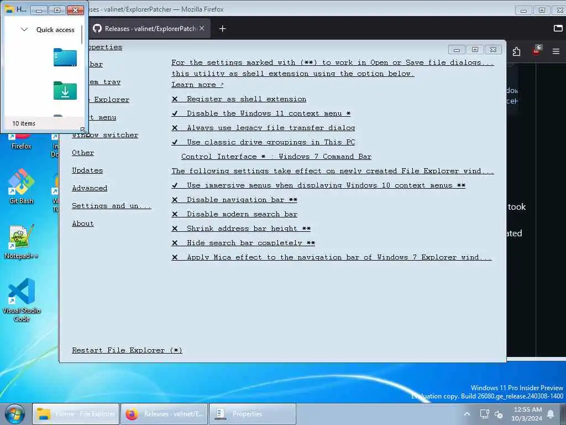Open a new Firefox tab with plus button
The image size is (566, 425).
click(222, 29)
